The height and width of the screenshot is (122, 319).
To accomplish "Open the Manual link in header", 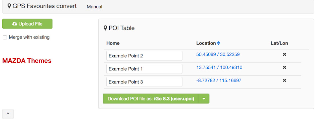I will pos(94,7).
